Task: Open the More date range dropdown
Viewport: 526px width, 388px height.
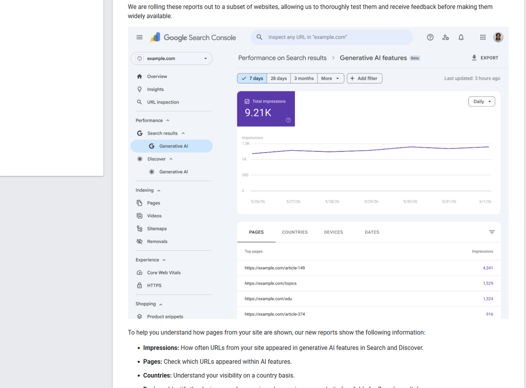Action: pos(331,78)
